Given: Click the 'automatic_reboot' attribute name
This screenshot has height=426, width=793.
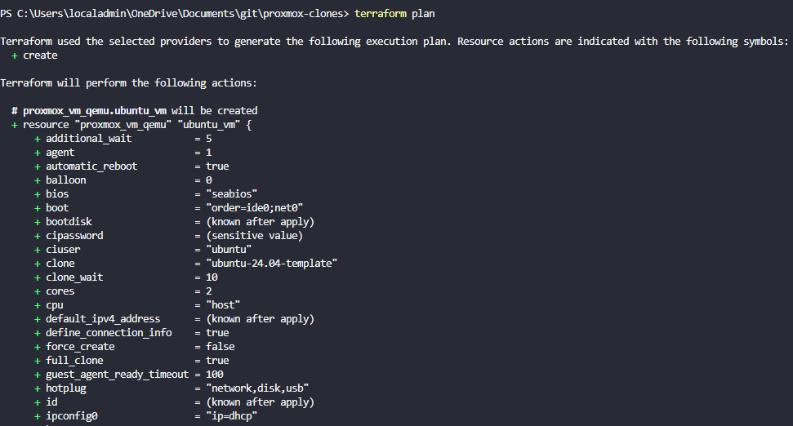Looking at the screenshot, I should click(x=91, y=166).
